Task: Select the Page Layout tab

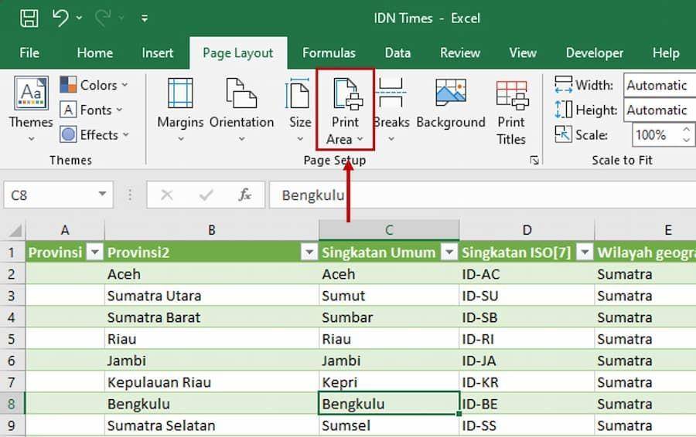Action: click(x=238, y=53)
